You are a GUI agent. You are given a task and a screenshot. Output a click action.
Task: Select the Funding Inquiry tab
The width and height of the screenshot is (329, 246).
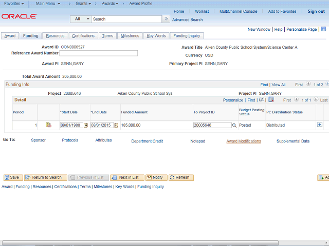187,36
